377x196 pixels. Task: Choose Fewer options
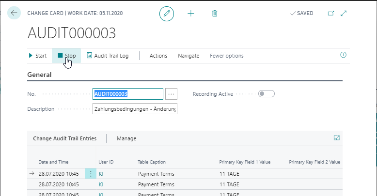[x=226, y=56]
